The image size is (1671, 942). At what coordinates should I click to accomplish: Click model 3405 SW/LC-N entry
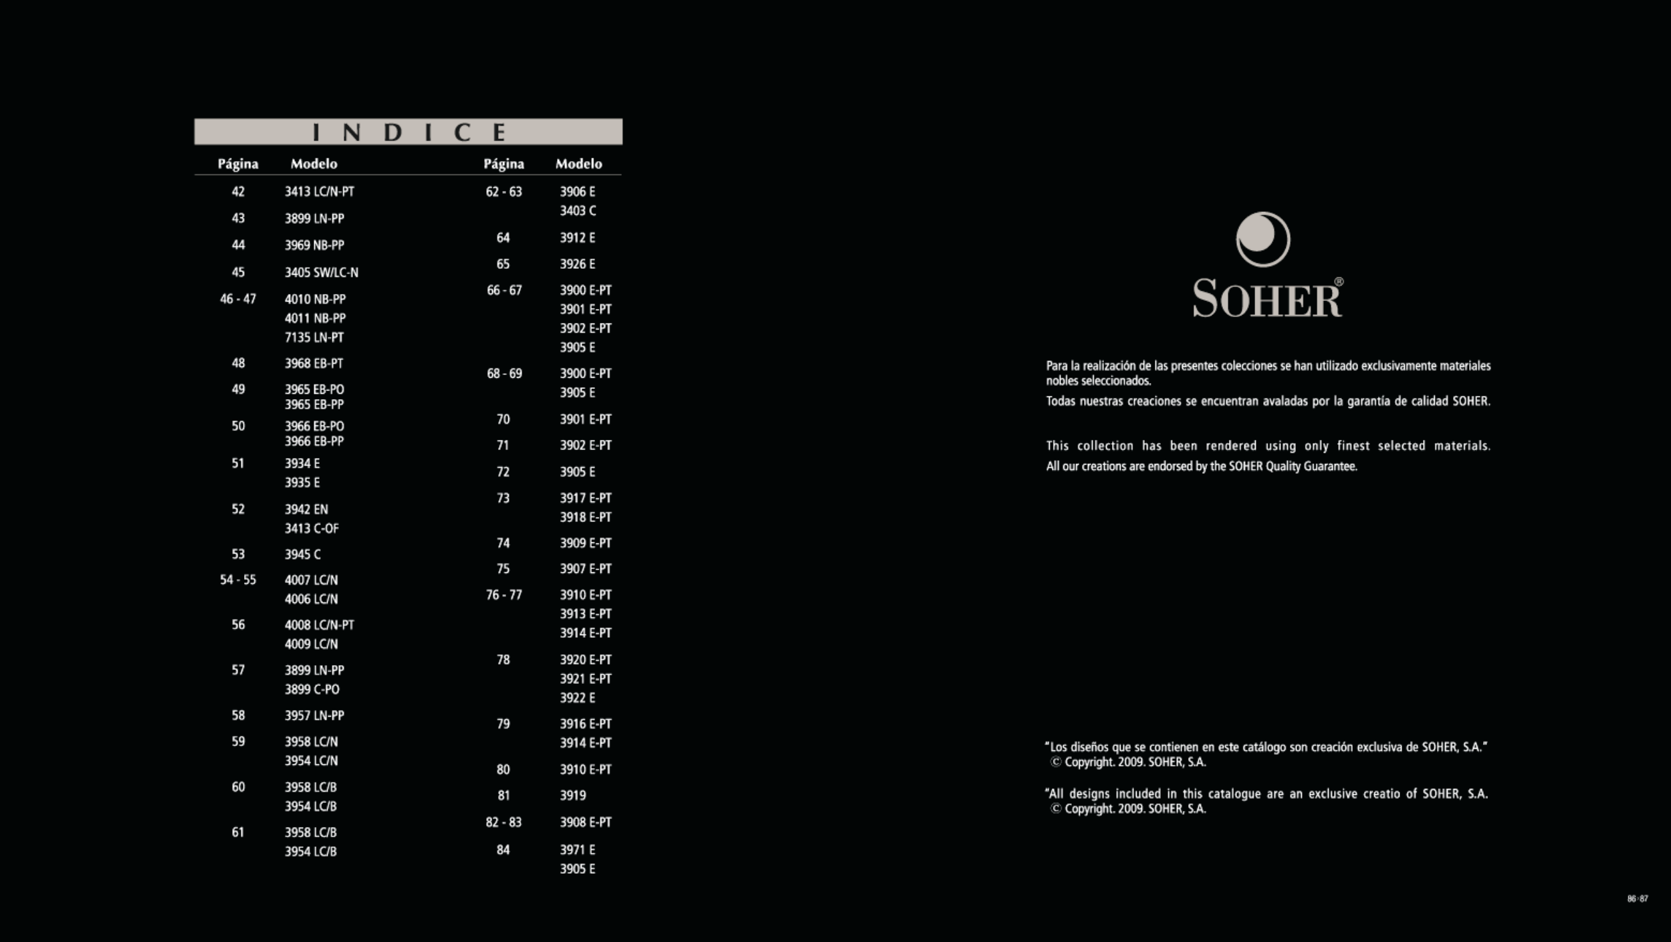(321, 273)
